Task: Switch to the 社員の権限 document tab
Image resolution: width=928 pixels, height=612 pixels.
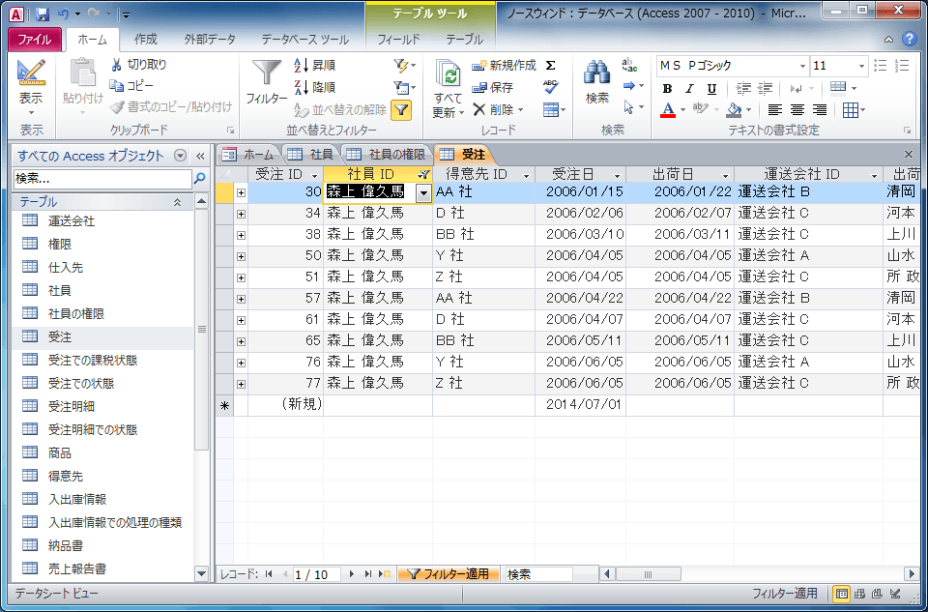Action: [387, 155]
